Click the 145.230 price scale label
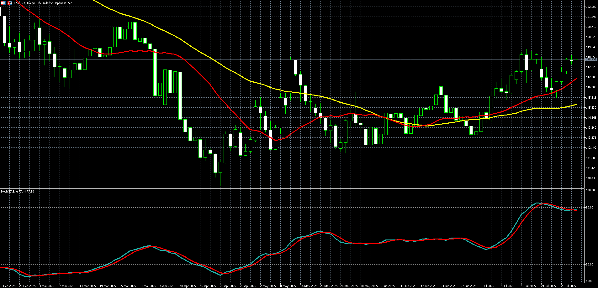This screenshot has height=288, width=598. coord(591,107)
